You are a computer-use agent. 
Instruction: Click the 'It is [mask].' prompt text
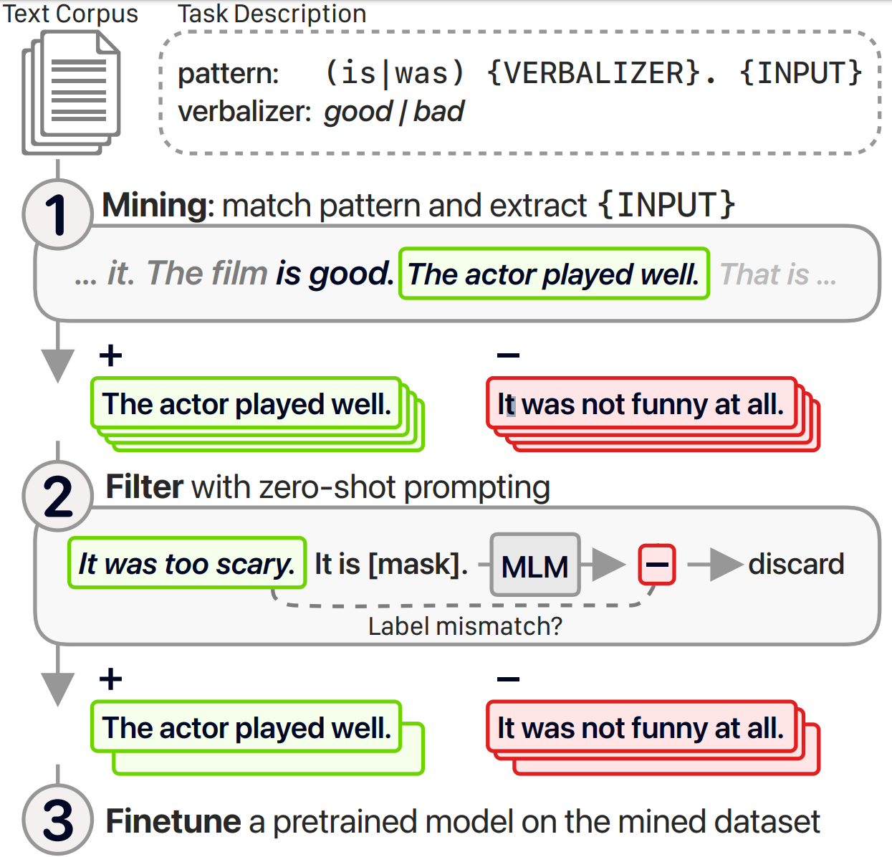(x=391, y=565)
